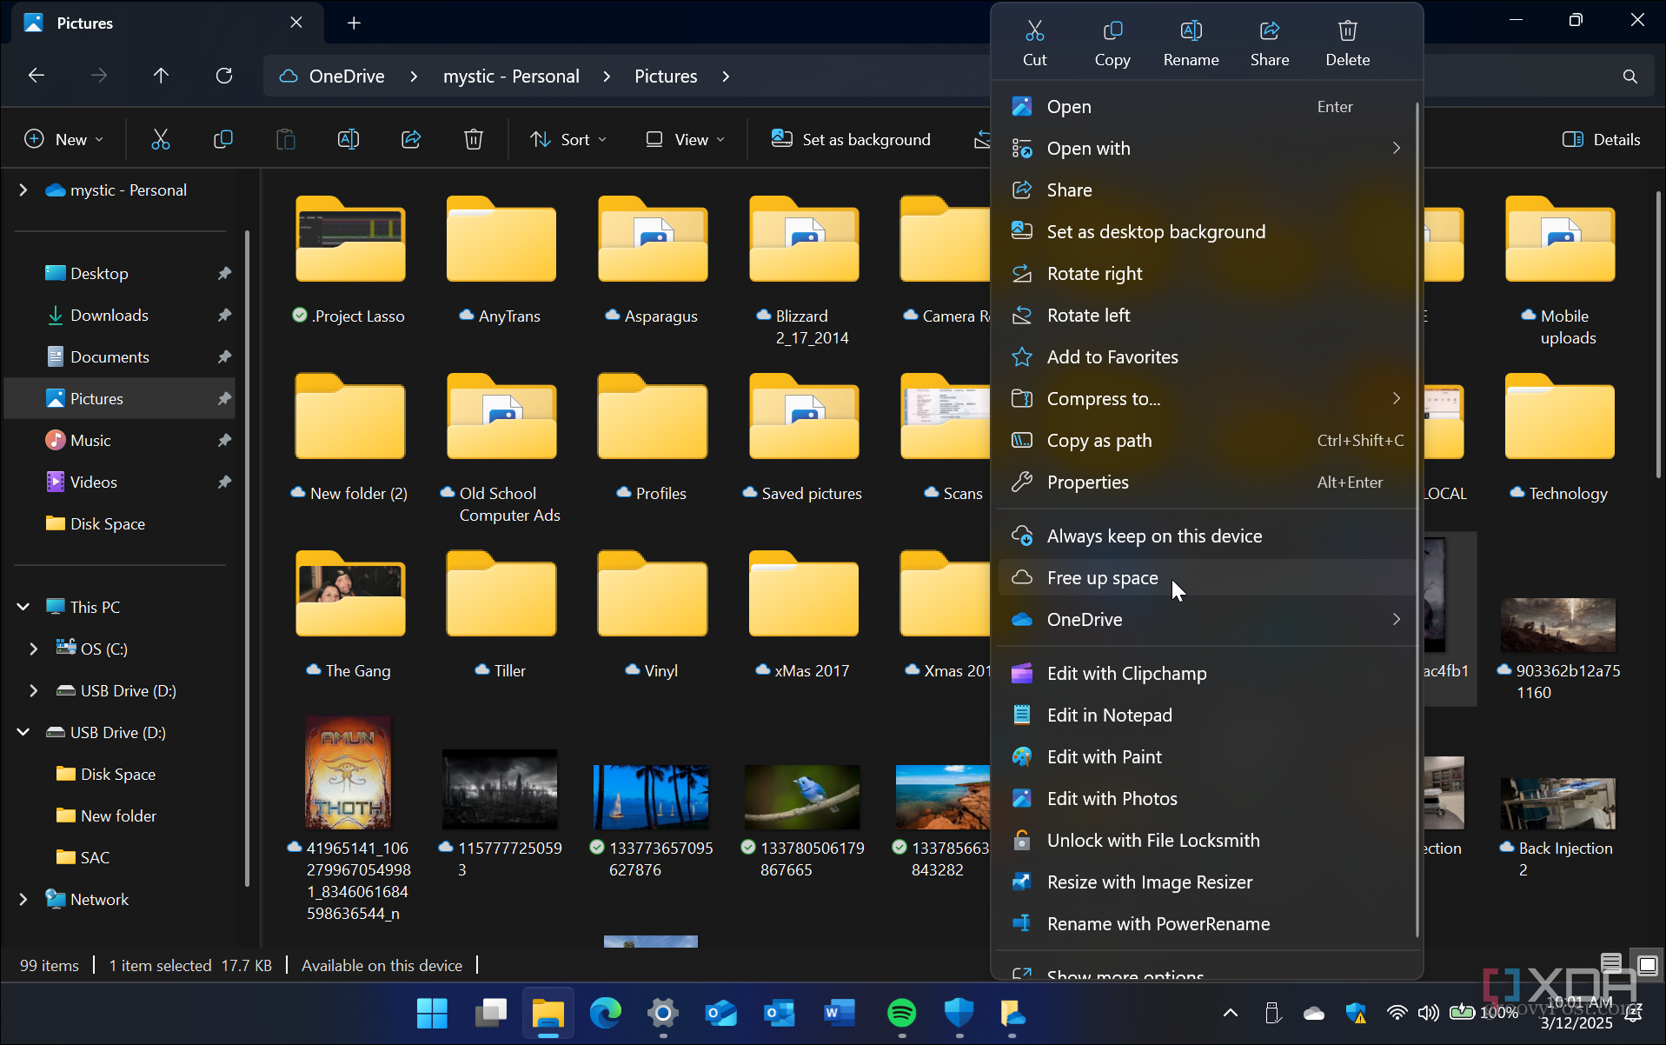Expand the OneDrive context submenu
1666x1045 pixels.
(x=1396, y=619)
